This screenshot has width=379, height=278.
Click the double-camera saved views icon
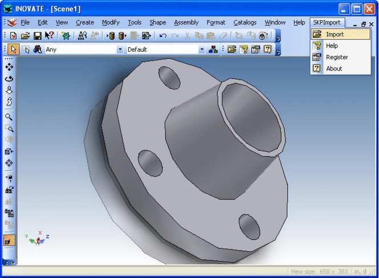click(9, 213)
